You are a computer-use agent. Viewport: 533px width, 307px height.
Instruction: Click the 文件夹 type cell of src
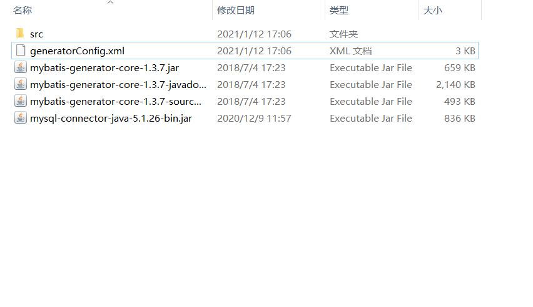[x=343, y=34]
